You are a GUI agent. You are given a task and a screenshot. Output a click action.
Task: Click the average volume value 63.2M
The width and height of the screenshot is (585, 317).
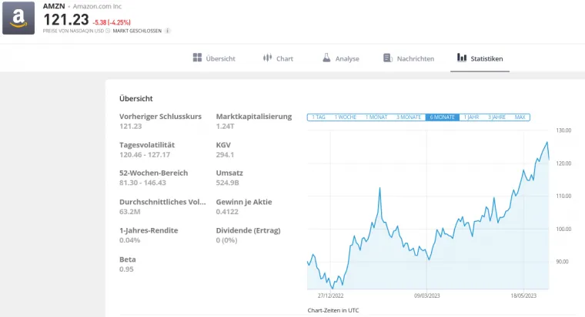[x=130, y=212]
